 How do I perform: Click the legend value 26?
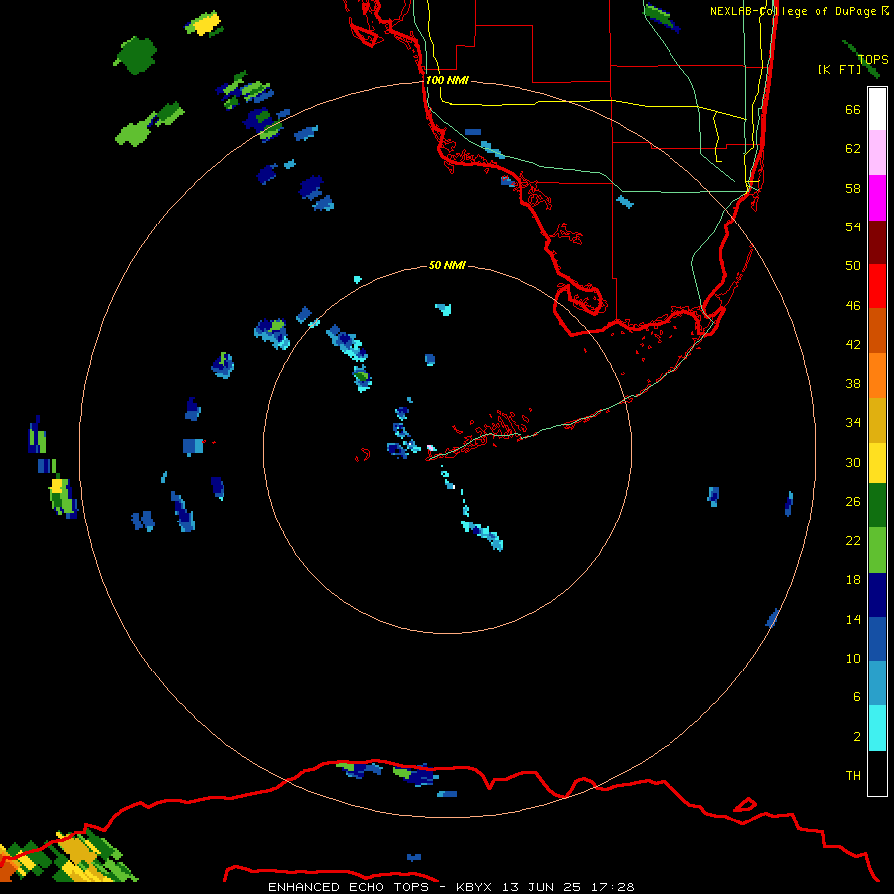(853, 502)
